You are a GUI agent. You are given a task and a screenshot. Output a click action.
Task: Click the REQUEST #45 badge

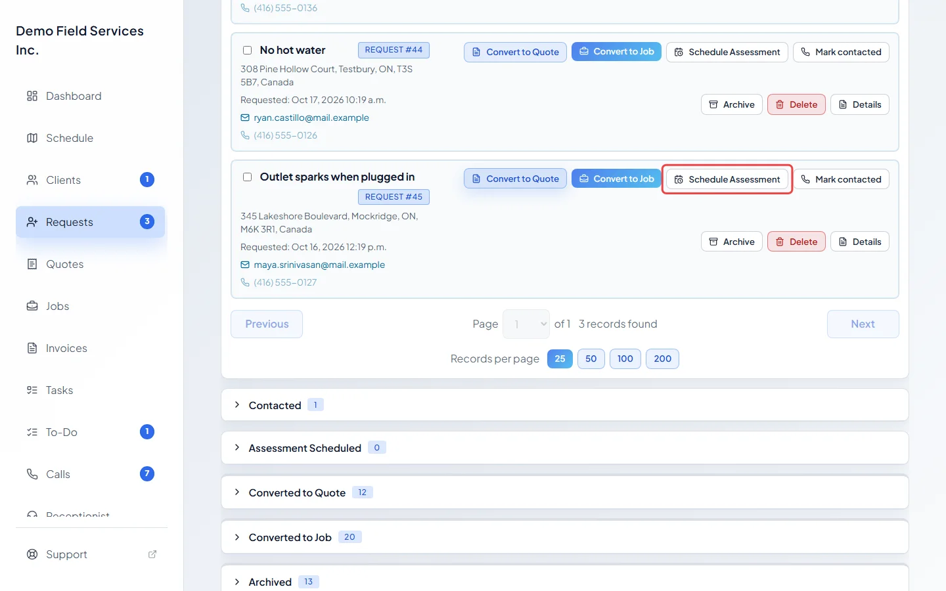pos(394,197)
